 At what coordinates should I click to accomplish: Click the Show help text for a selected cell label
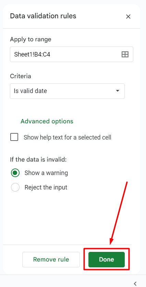[68, 137]
